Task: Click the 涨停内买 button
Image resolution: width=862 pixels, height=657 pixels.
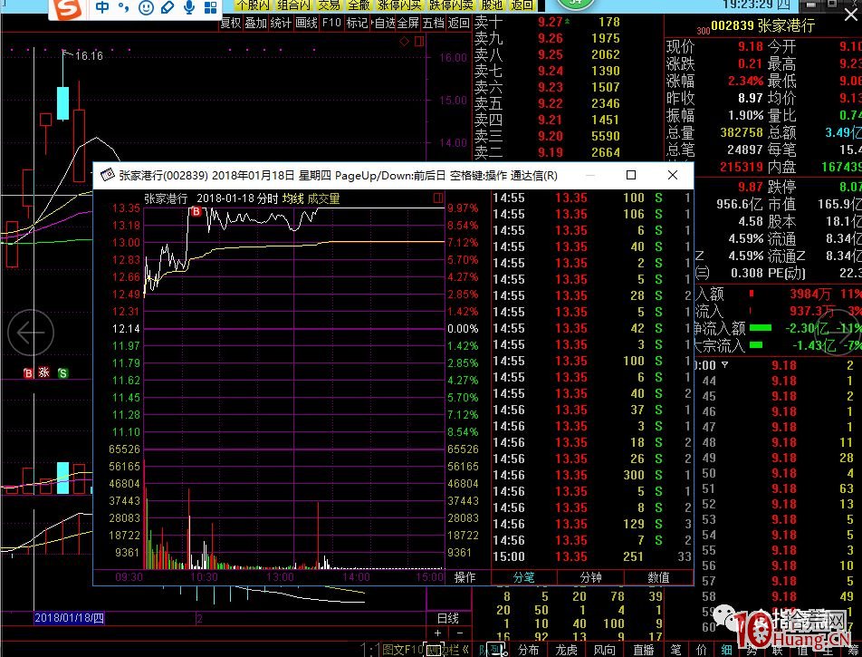Action: pyautogui.click(x=398, y=5)
